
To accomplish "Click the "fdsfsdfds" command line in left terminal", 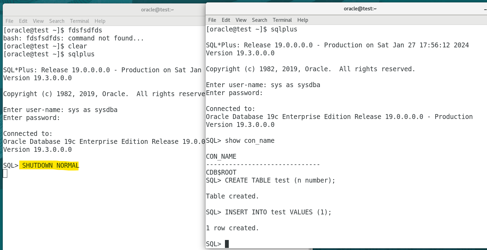I will coord(53,30).
